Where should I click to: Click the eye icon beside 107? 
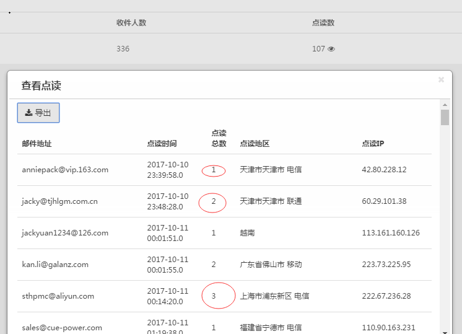(331, 49)
